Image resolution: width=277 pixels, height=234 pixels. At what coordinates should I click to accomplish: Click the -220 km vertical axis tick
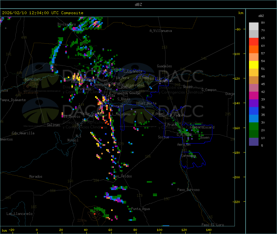click(237, 202)
